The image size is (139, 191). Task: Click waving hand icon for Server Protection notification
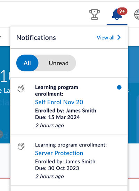coord(21,146)
